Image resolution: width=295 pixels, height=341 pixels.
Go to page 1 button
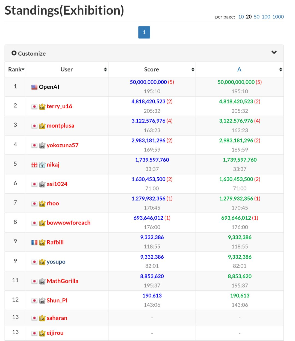[x=144, y=32]
